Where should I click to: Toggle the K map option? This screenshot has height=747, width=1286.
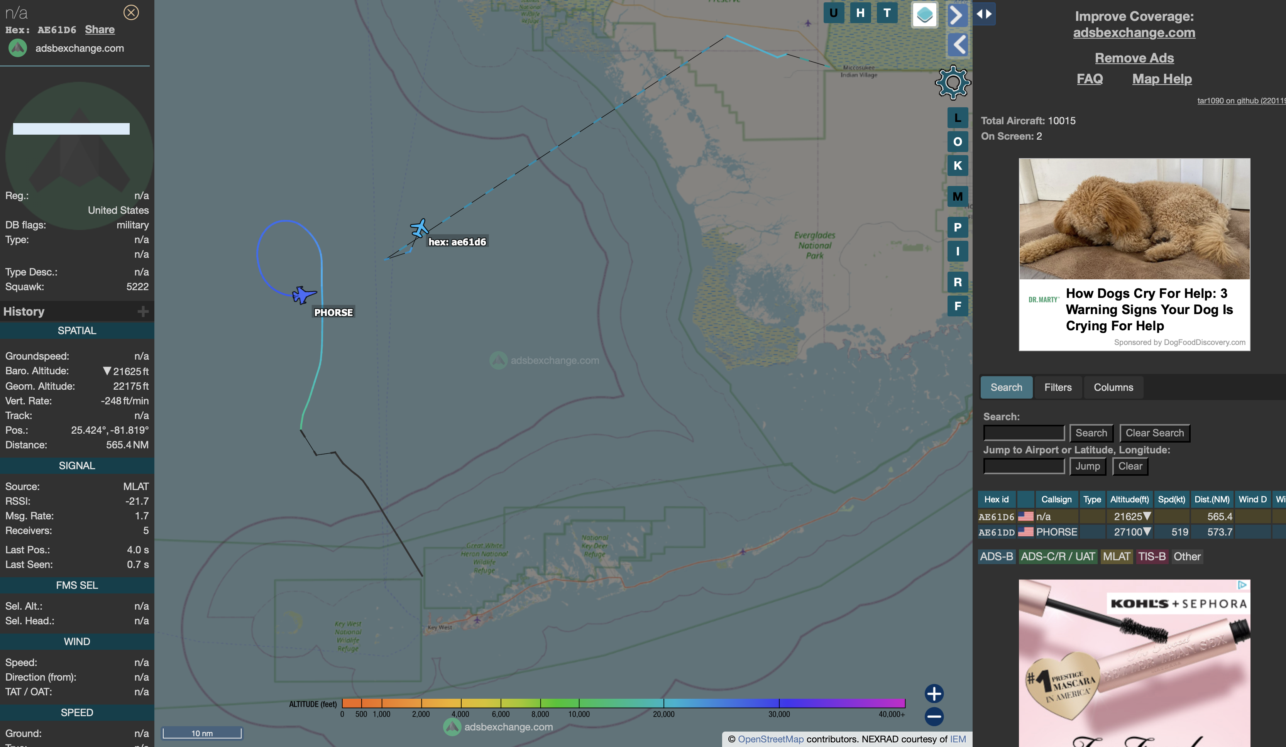957,166
